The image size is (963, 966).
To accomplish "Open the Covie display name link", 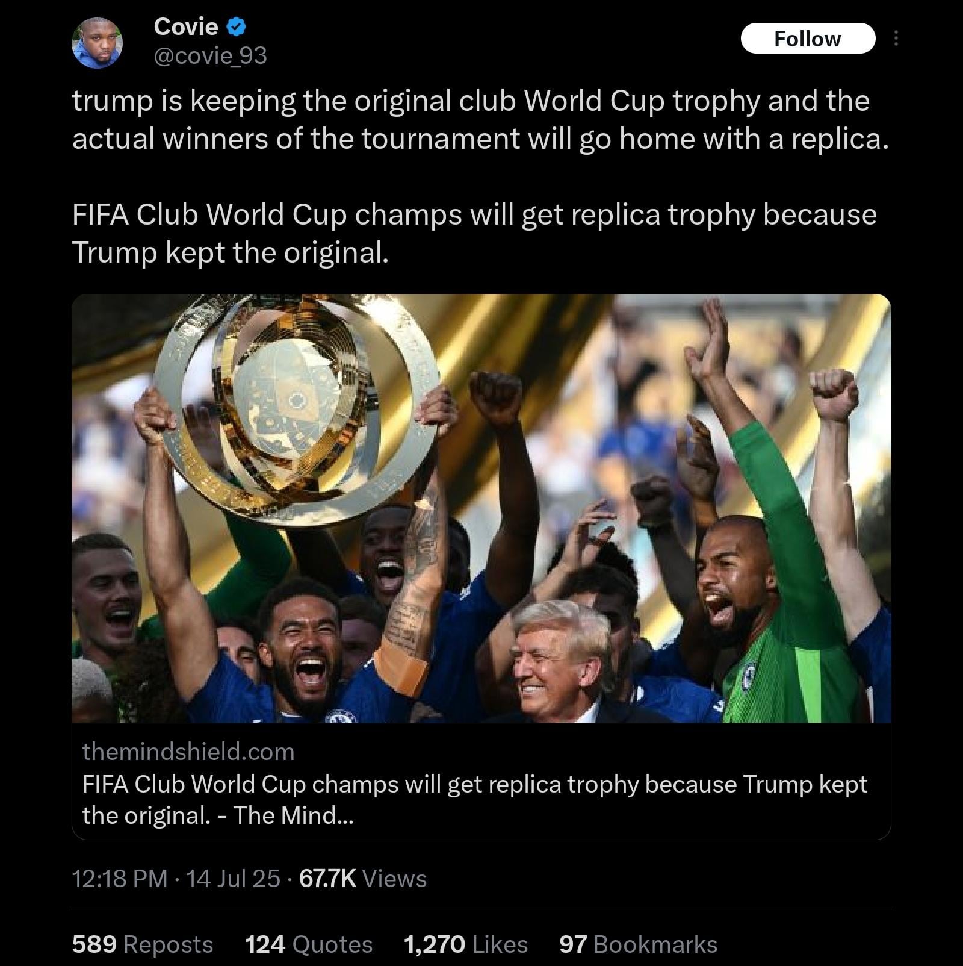I will (185, 26).
